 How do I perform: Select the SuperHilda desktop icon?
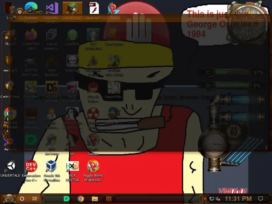[114, 90]
